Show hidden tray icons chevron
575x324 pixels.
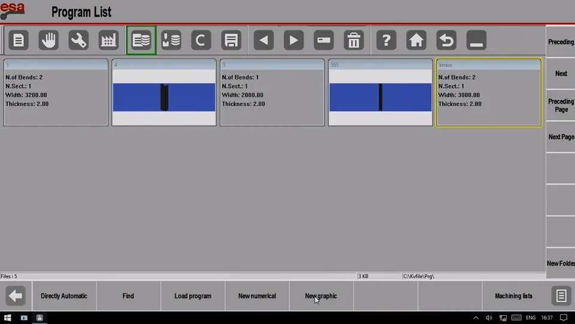pos(476,317)
